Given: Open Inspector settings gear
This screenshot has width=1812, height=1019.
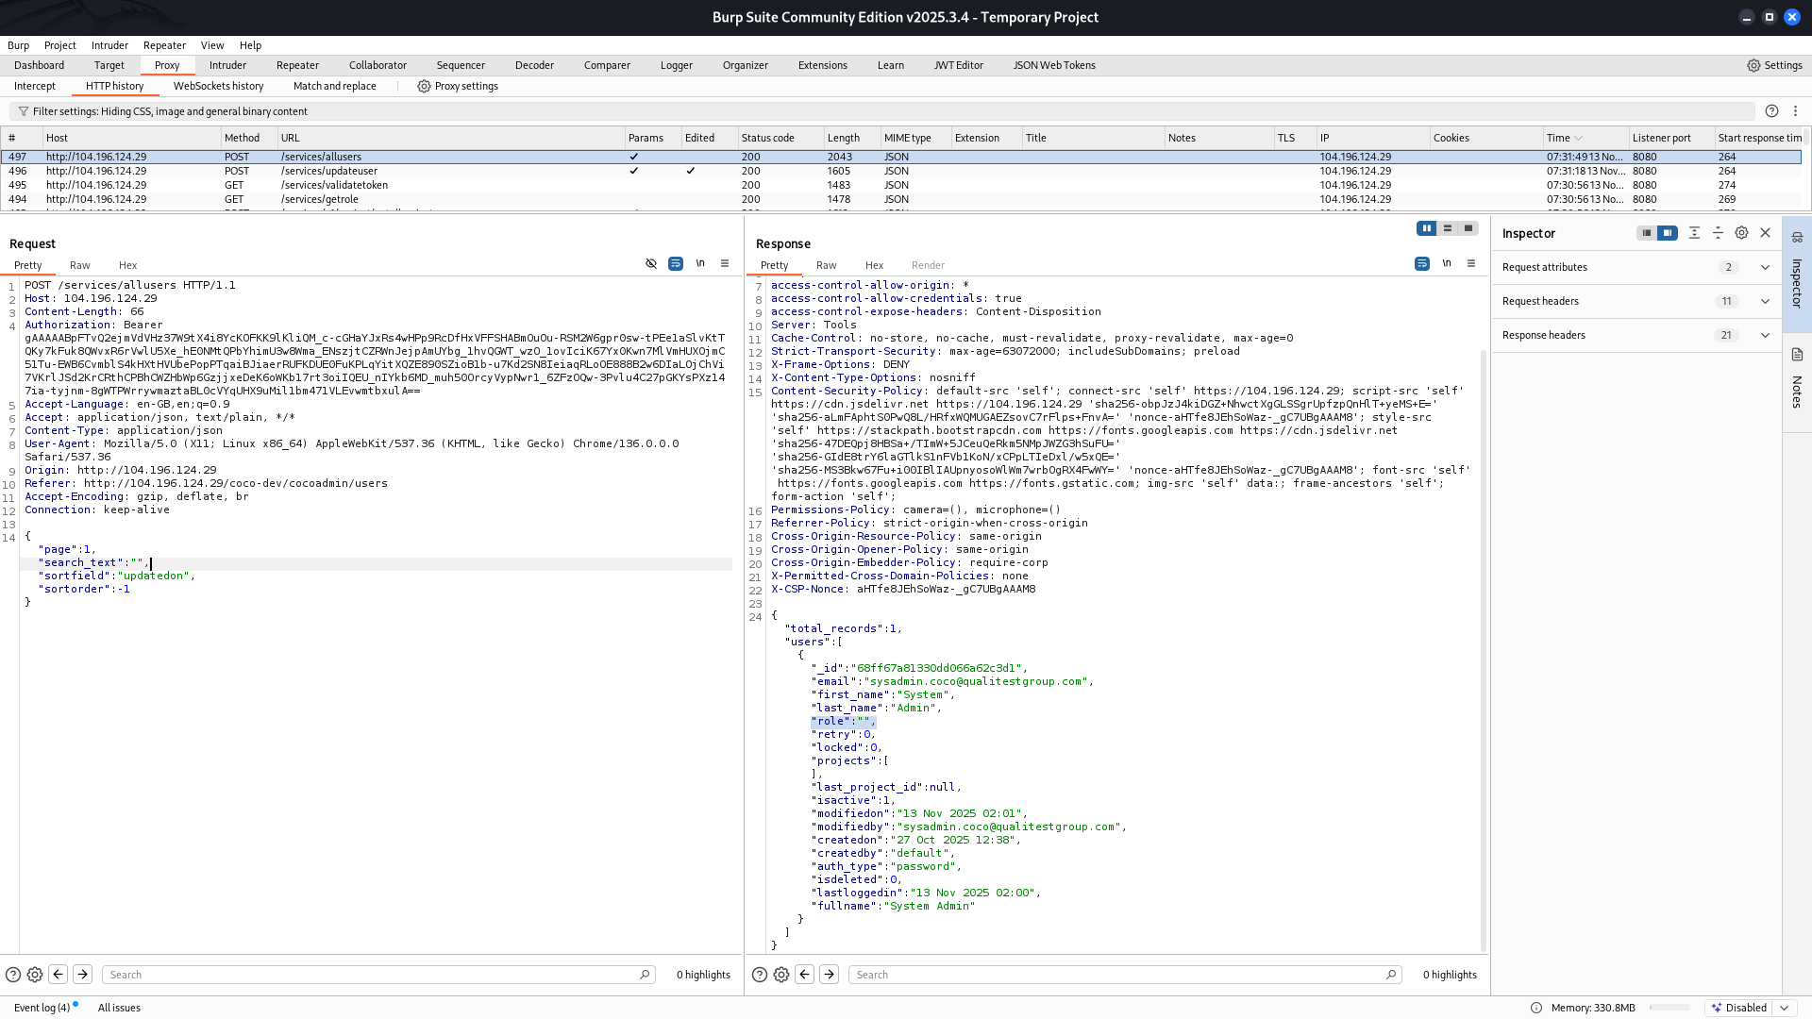Looking at the screenshot, I should pos(1742,233).
